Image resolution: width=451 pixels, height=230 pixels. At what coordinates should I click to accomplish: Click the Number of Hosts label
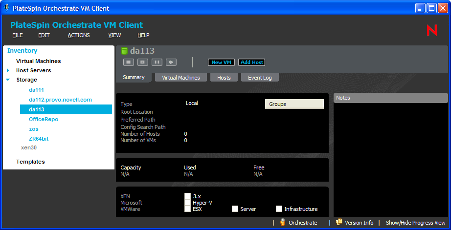[x=140, y=134]
